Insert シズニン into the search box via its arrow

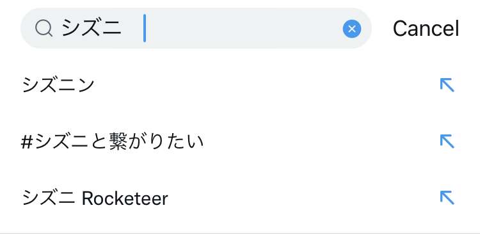(447, 85)
